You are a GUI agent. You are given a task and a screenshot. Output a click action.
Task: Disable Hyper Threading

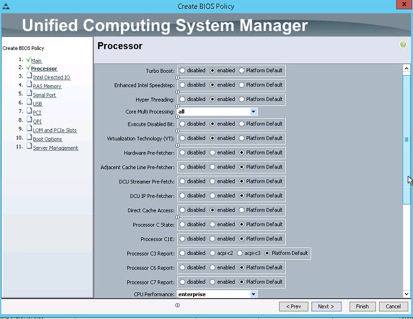(182, 99)
